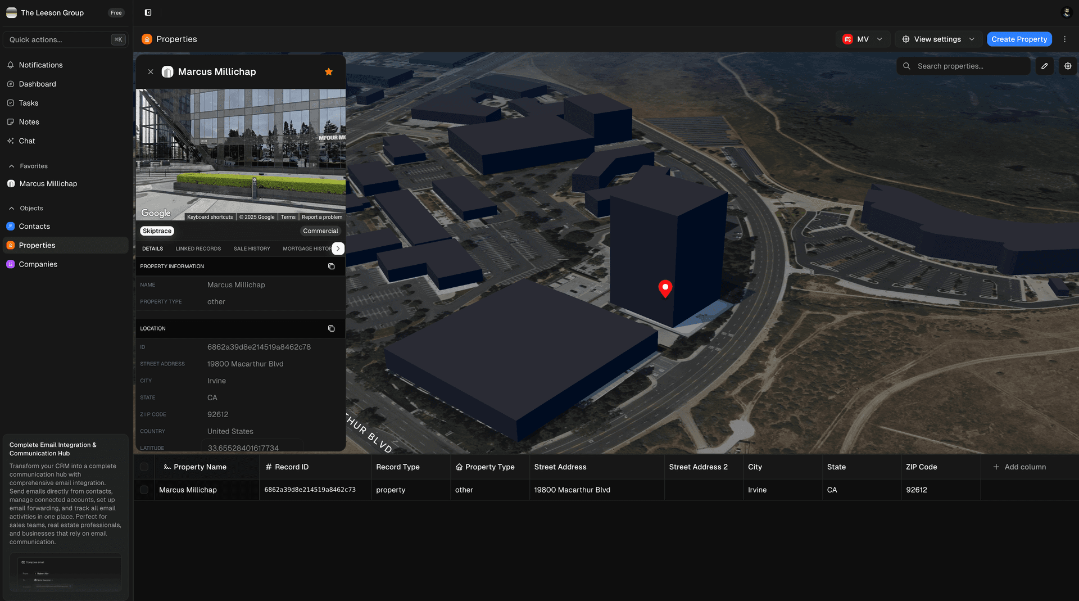
Task: Collapse the Favorites section
Action: pyautogui.click(x=11, y=166)
